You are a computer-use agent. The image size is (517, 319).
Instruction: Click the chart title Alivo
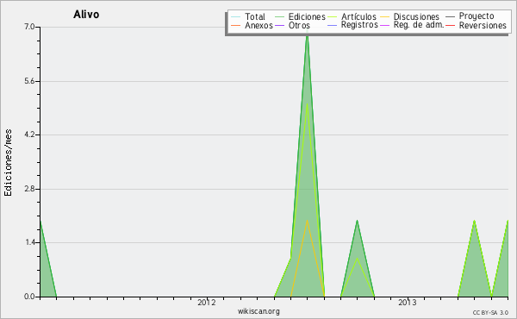pos(86,15)
